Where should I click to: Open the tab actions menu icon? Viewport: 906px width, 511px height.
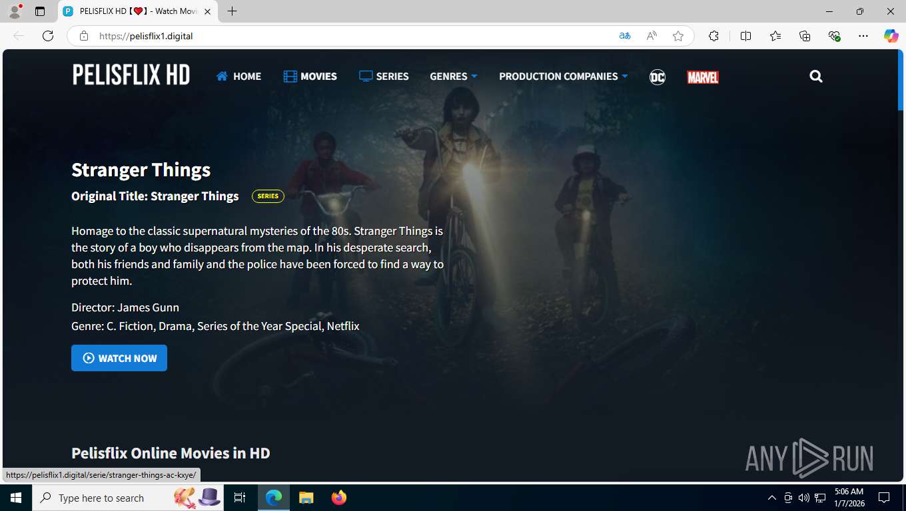pyautogui.click(x=40, y=11)
